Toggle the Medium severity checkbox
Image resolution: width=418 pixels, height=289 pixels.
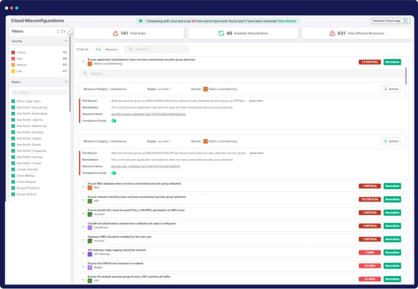(x=13, y=65)
